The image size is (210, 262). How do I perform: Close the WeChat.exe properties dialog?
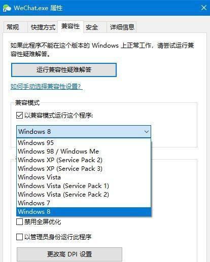203,8
